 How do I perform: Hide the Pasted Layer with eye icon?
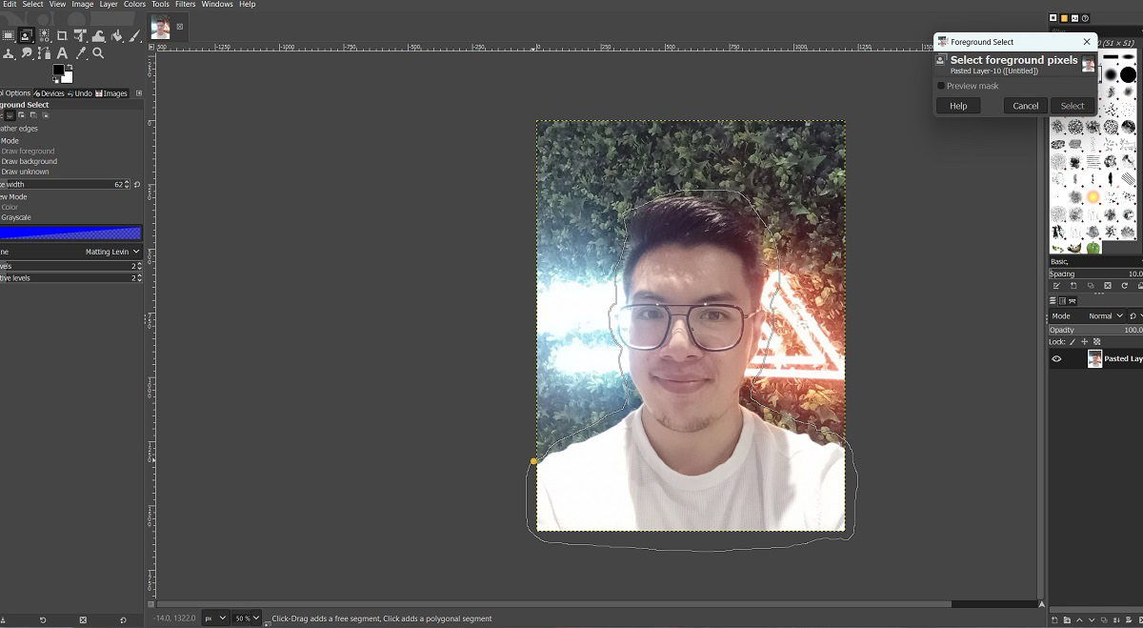click(1056, 359)
